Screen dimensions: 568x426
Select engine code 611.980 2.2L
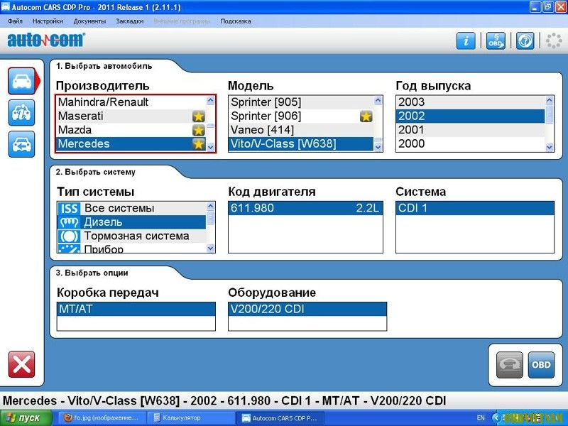click(305, 208)
